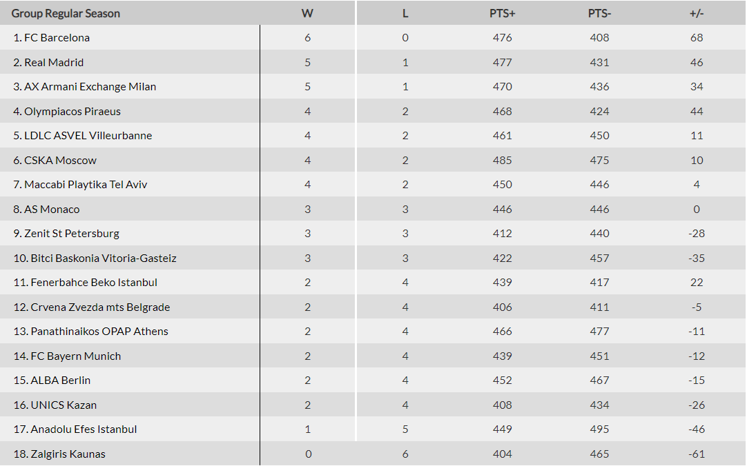Open AS Monaco team link
Viewport: 747px width, 466px height.
coord(52,210)
